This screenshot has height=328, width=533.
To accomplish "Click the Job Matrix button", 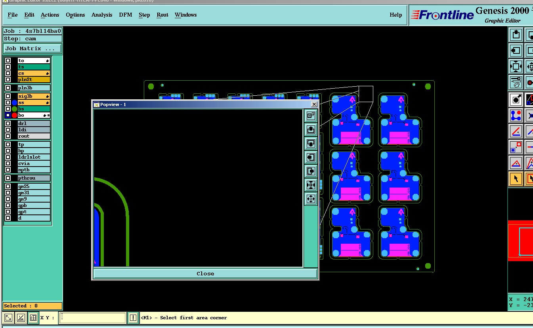I will tap(32, 49).
